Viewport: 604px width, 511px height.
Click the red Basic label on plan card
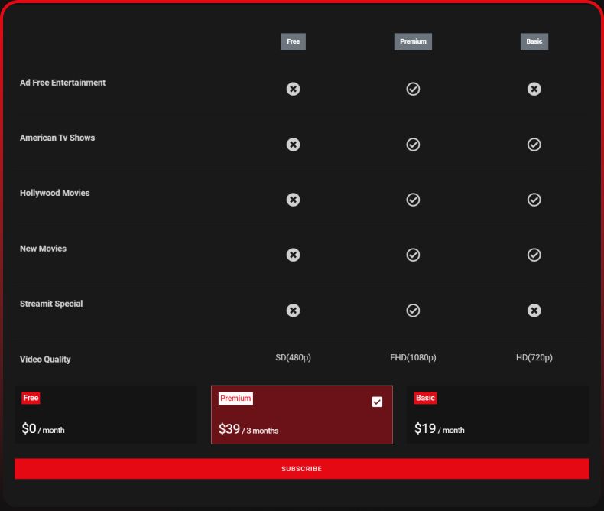tap(425, 398)
